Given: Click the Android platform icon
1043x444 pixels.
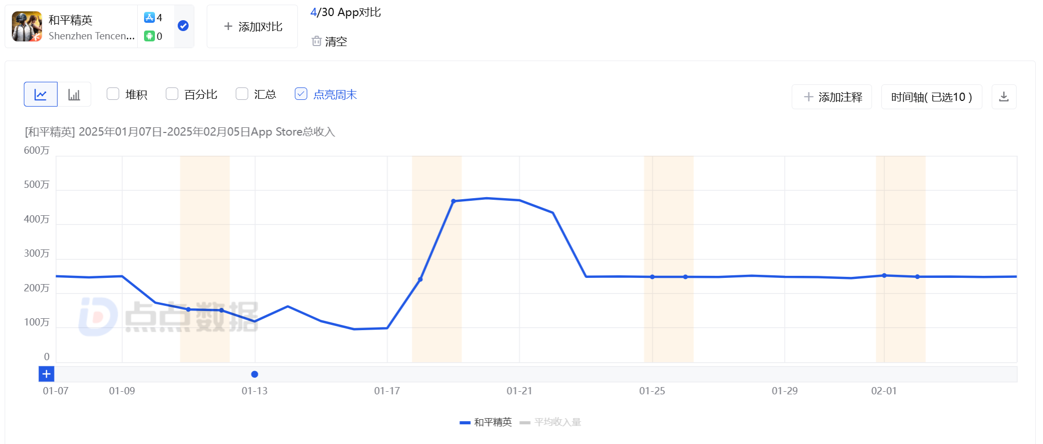Looking at the screenshot, I should tap(149, 36).
